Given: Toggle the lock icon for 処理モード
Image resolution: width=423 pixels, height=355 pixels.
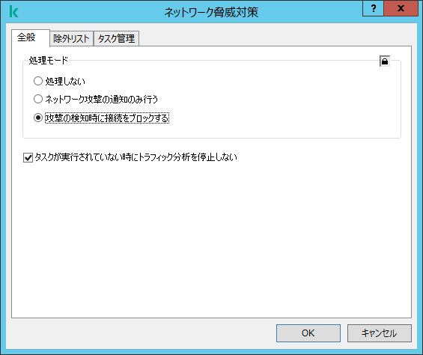Looking at the screenshot, I should point(385,61).
